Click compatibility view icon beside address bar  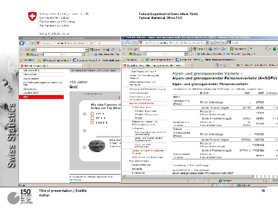pyautogui.click(x=212, y=42)
